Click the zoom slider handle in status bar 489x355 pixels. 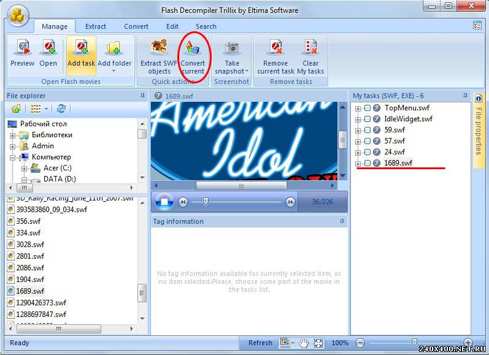tap(414, 343)
